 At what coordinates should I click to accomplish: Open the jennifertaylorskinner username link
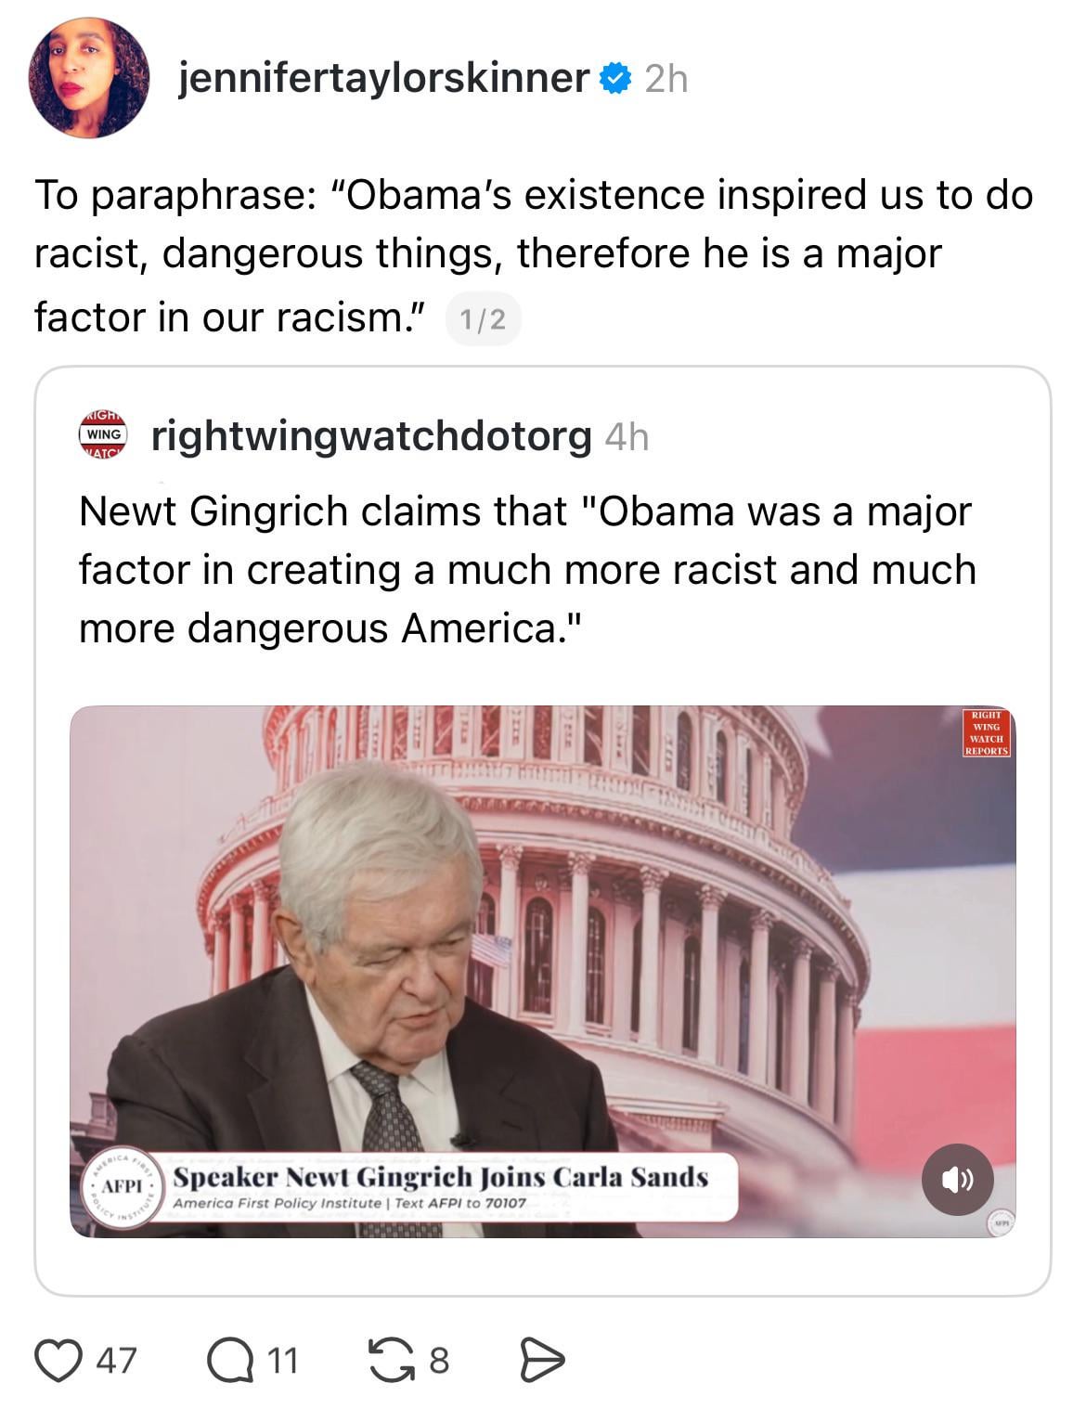pyautogui.click(x=383, y=78)
